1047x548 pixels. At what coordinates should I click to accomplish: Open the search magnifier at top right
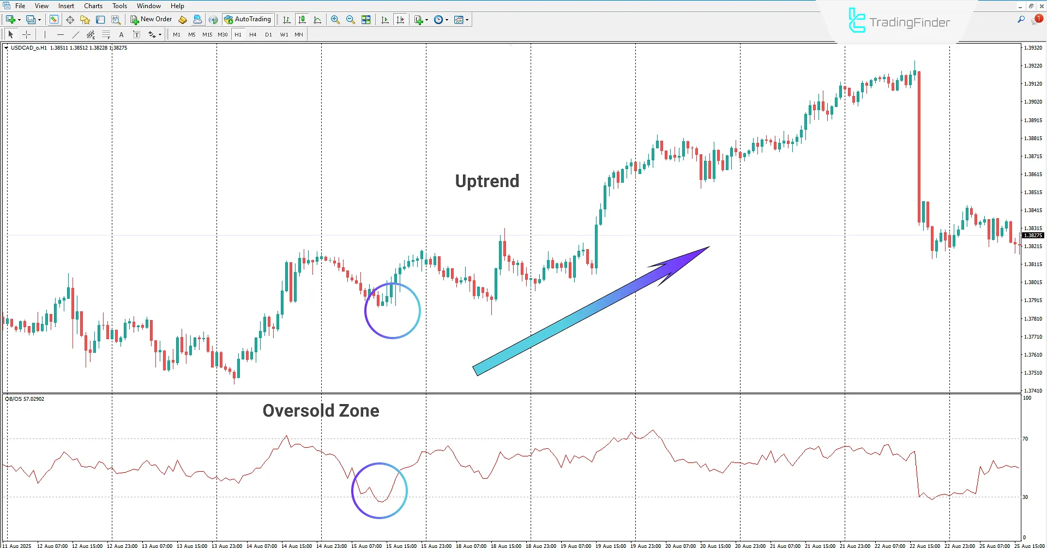point(1021,20)
